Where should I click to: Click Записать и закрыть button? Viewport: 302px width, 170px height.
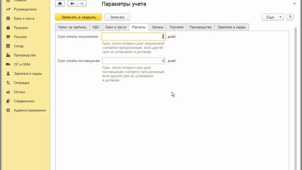point(78,17)
